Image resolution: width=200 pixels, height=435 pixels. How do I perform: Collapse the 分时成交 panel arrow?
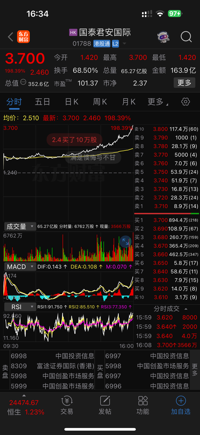pos(186,309)
